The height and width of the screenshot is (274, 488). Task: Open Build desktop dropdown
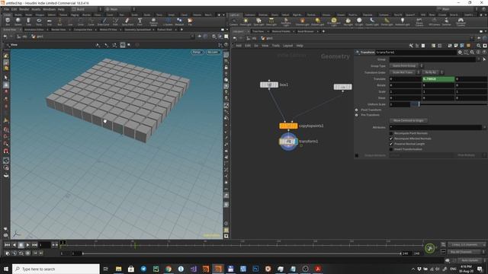[x=86, y=9]
